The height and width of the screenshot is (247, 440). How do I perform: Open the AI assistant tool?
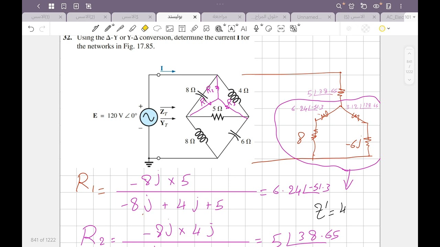click(244, 29)
